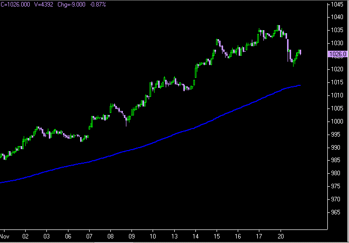Click the 1035 price axis label

[x=337, y=30]
